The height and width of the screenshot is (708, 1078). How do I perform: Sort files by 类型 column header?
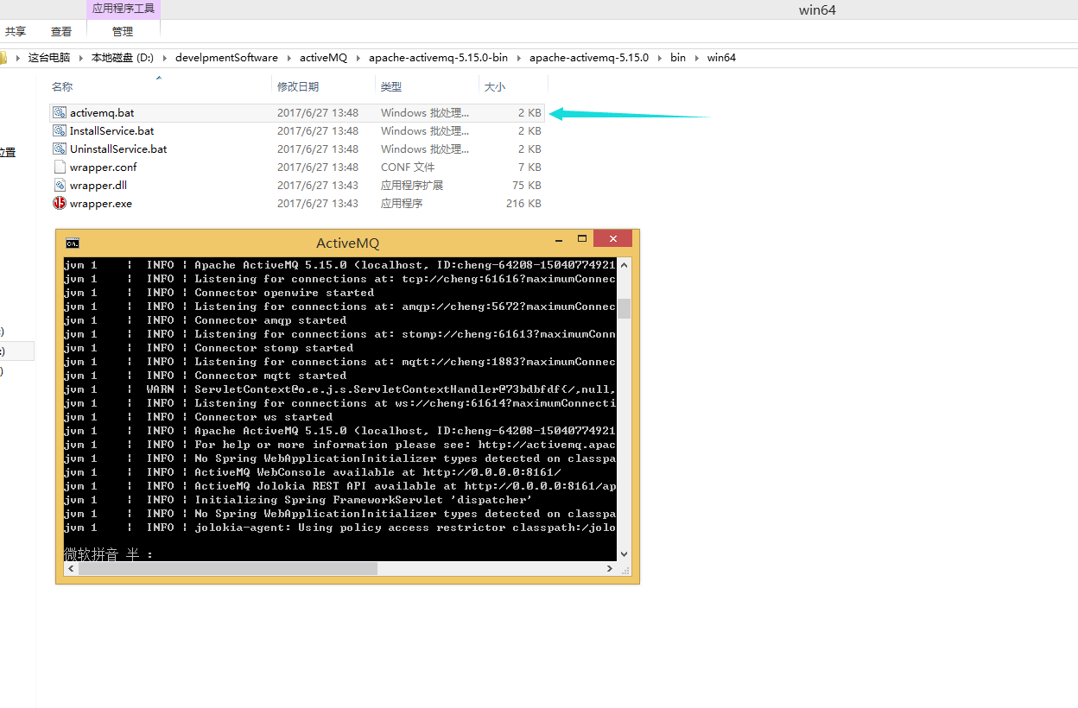[391, 86]
